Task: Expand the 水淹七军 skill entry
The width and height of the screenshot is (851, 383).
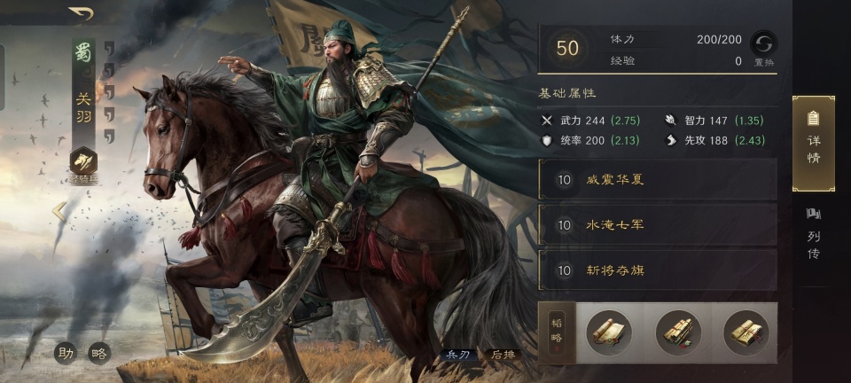Action: [x=657, y=224]
